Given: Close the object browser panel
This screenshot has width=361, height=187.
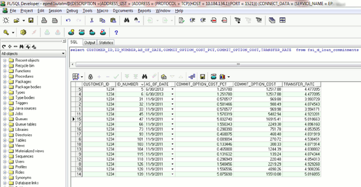Looking at the screenshot, I should click(x=64, y=41).
